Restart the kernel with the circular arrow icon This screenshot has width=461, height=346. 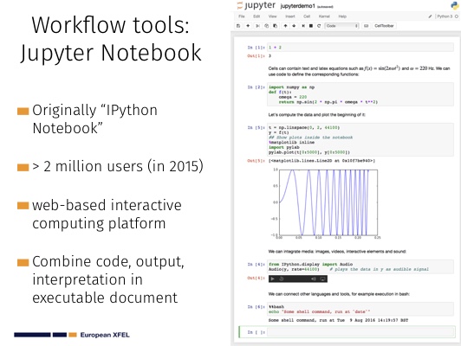(x=319, y=26)
